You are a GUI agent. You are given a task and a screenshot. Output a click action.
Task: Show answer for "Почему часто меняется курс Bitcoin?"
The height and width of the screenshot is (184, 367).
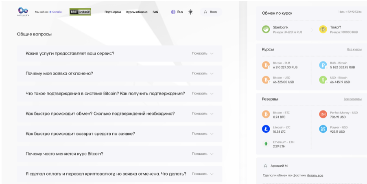tap(203, 154)
